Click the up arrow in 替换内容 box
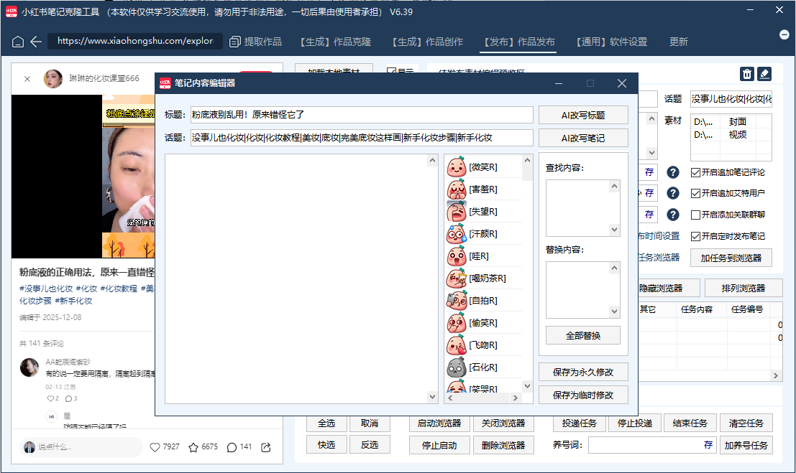 point(614,268)
